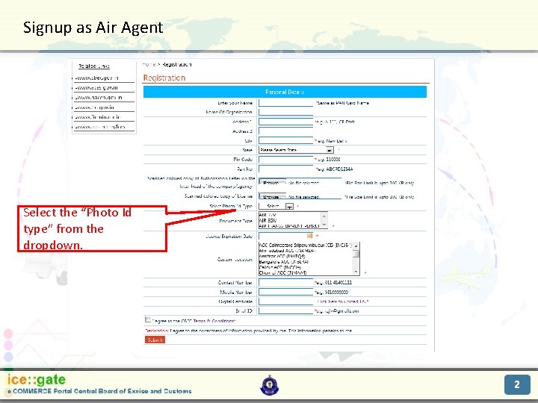
Task: Select Chennai ACC in Custom Location list
Action: pos(282,273)
